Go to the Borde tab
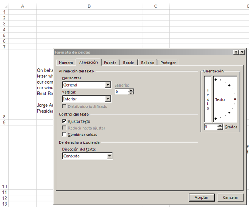This screenshot has width=249, height=207. 128,63
